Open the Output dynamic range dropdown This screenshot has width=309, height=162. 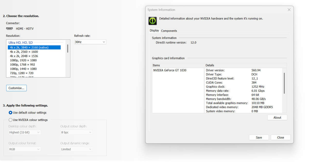[76, 149]
